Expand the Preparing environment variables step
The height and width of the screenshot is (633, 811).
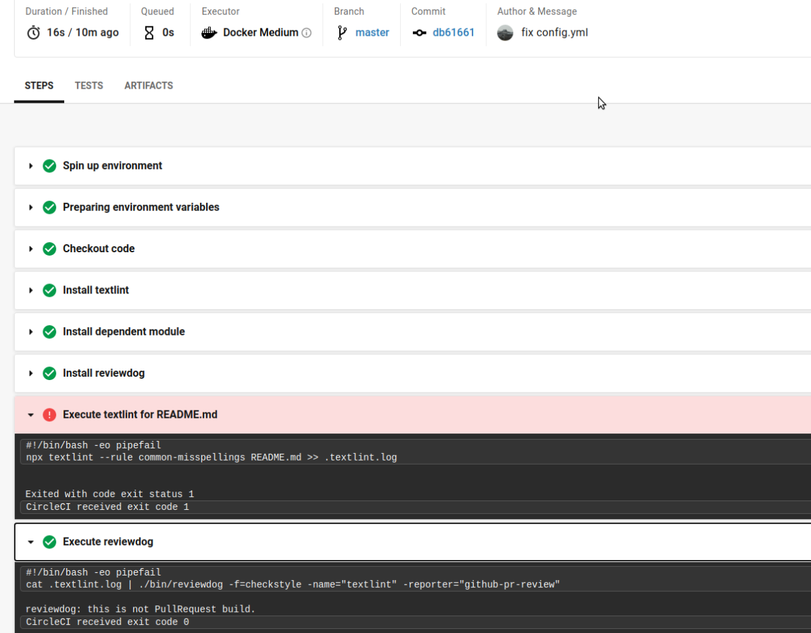pyautogui.click(x=30, y=207)
